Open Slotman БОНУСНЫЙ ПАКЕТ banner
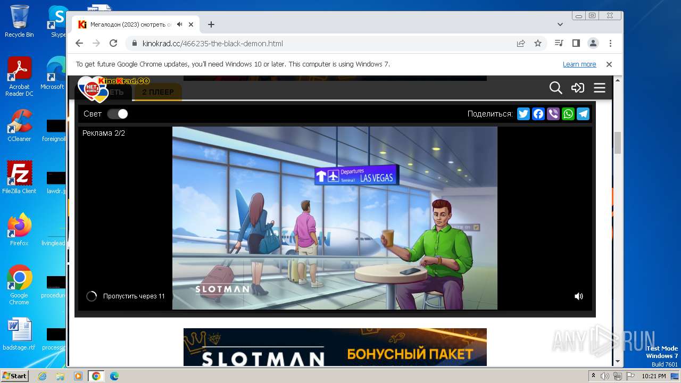This screenshot has width=681, height=383. 335,347
